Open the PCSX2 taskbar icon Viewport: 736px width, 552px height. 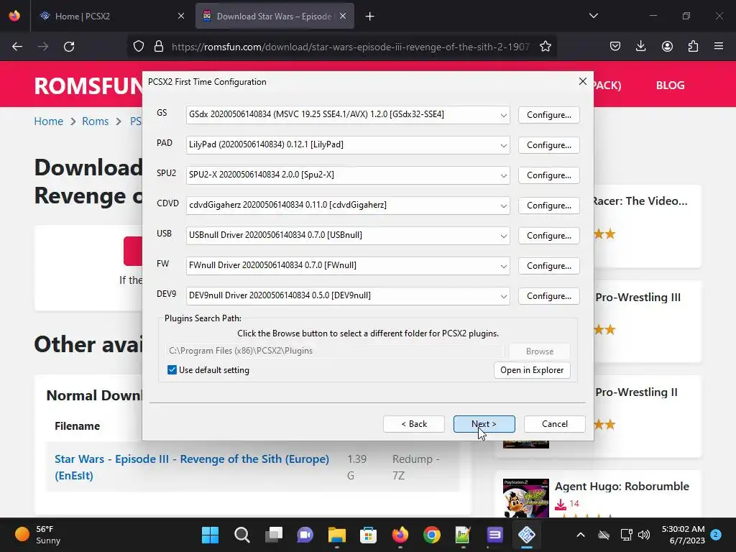pyautogui.click(x=527, y=535)
